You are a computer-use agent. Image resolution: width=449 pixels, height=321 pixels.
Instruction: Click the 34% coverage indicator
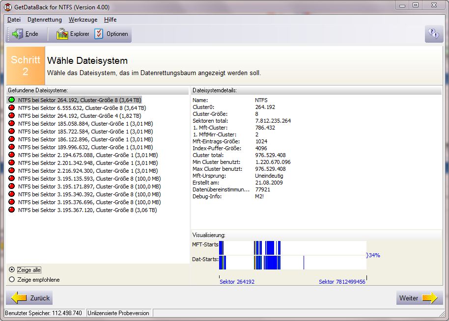[x=373, y=255]
